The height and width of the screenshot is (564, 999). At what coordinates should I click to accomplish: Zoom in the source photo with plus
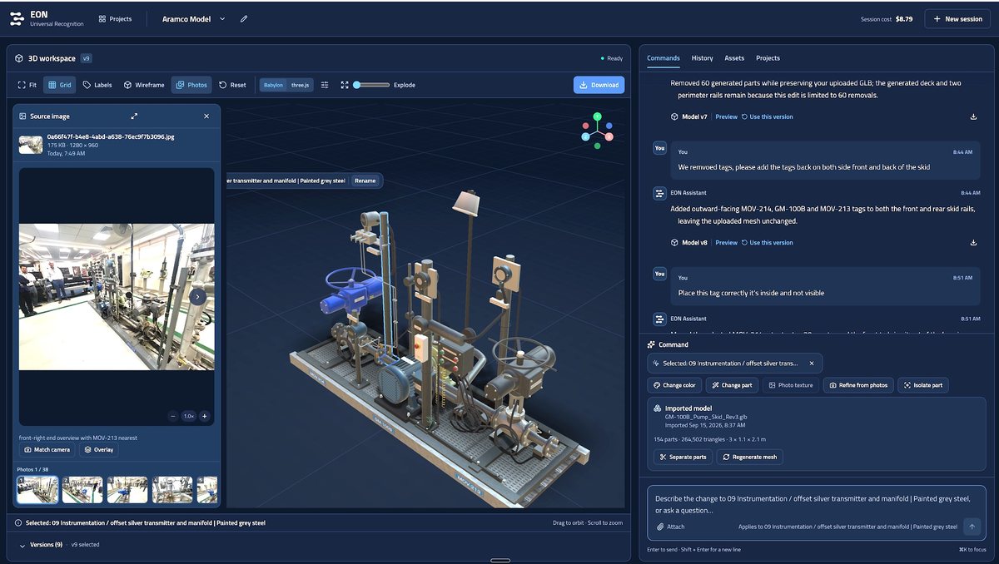click(x=205, y=416)
